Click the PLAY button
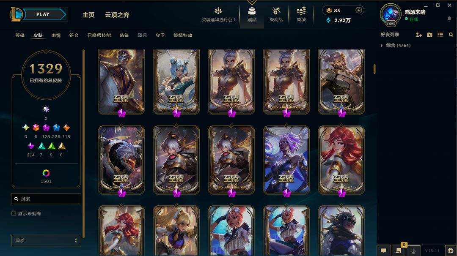 click(x=43, y=14)
